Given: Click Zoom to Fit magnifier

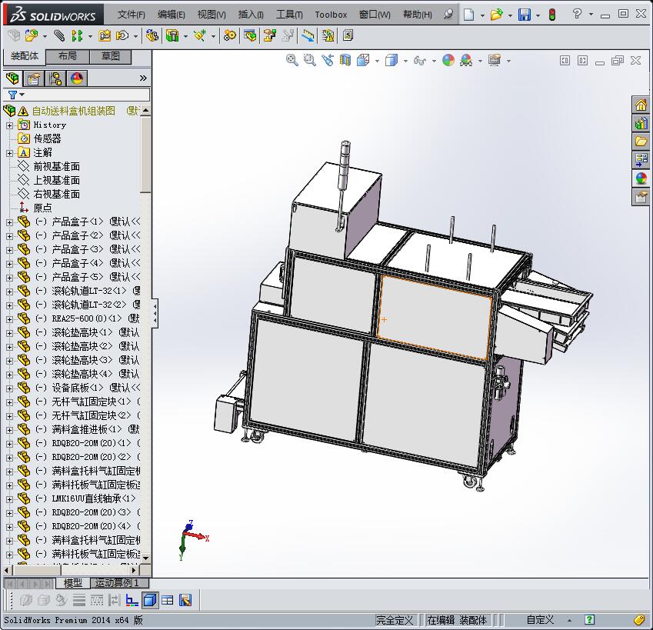Looking at the screenshot, I should (292, 60).
